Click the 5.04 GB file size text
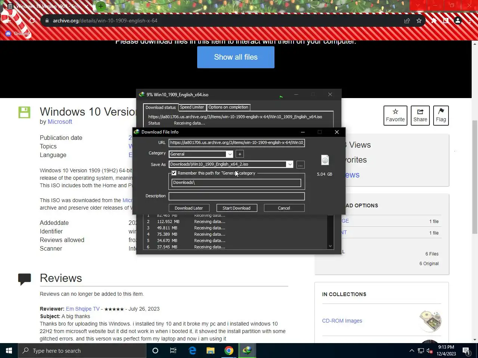The image size is (478, 358). click(325, 174)
